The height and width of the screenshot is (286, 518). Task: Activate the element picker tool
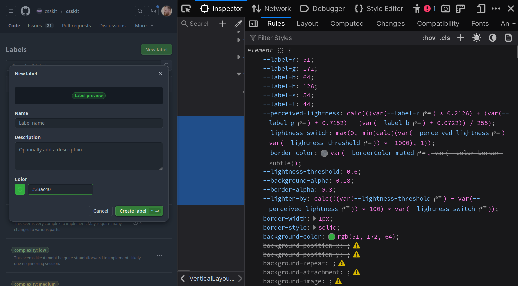[186, 8]
